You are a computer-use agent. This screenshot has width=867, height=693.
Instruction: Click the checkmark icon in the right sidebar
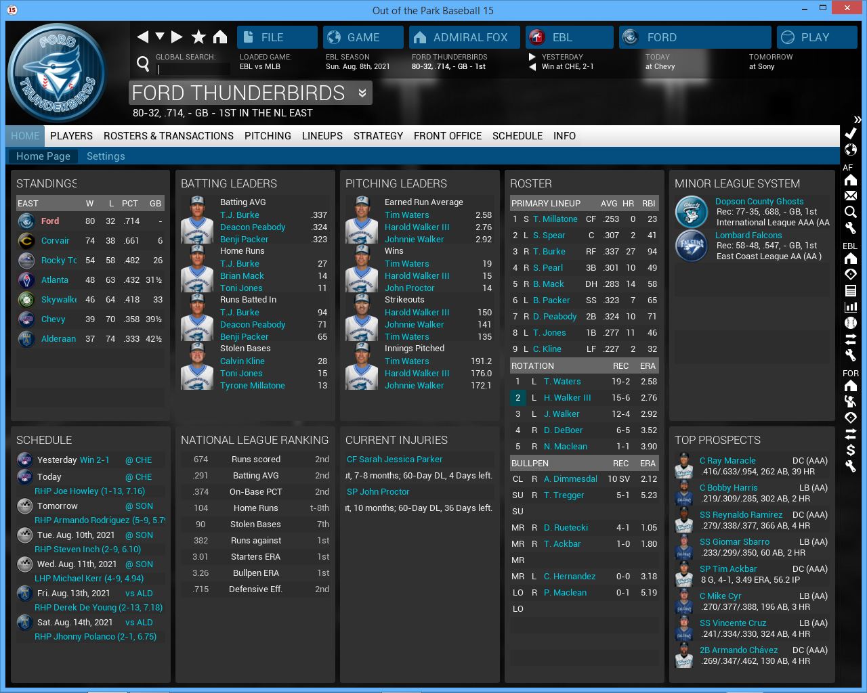tap(851, 133)
